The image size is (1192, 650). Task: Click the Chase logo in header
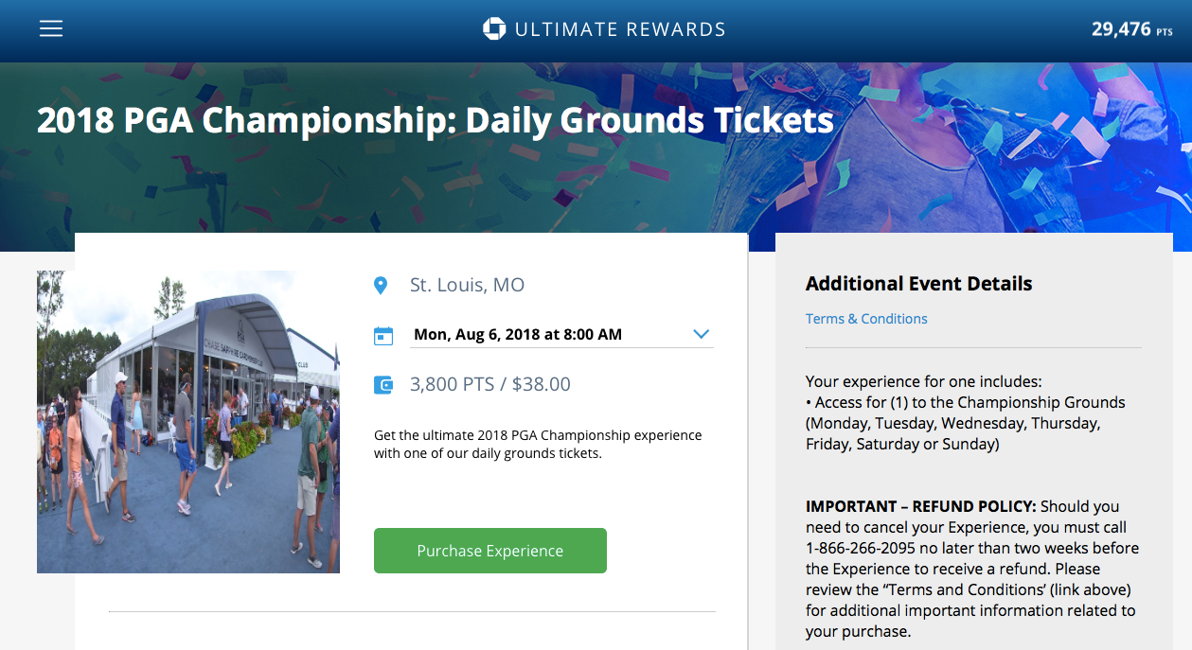[494, 29]
